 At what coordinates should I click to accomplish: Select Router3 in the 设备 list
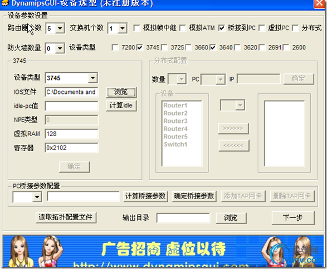[175, 121]
